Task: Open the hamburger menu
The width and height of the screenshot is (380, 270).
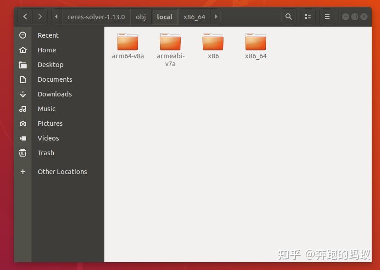Action: pyautogui.click(x=327, y=17)
